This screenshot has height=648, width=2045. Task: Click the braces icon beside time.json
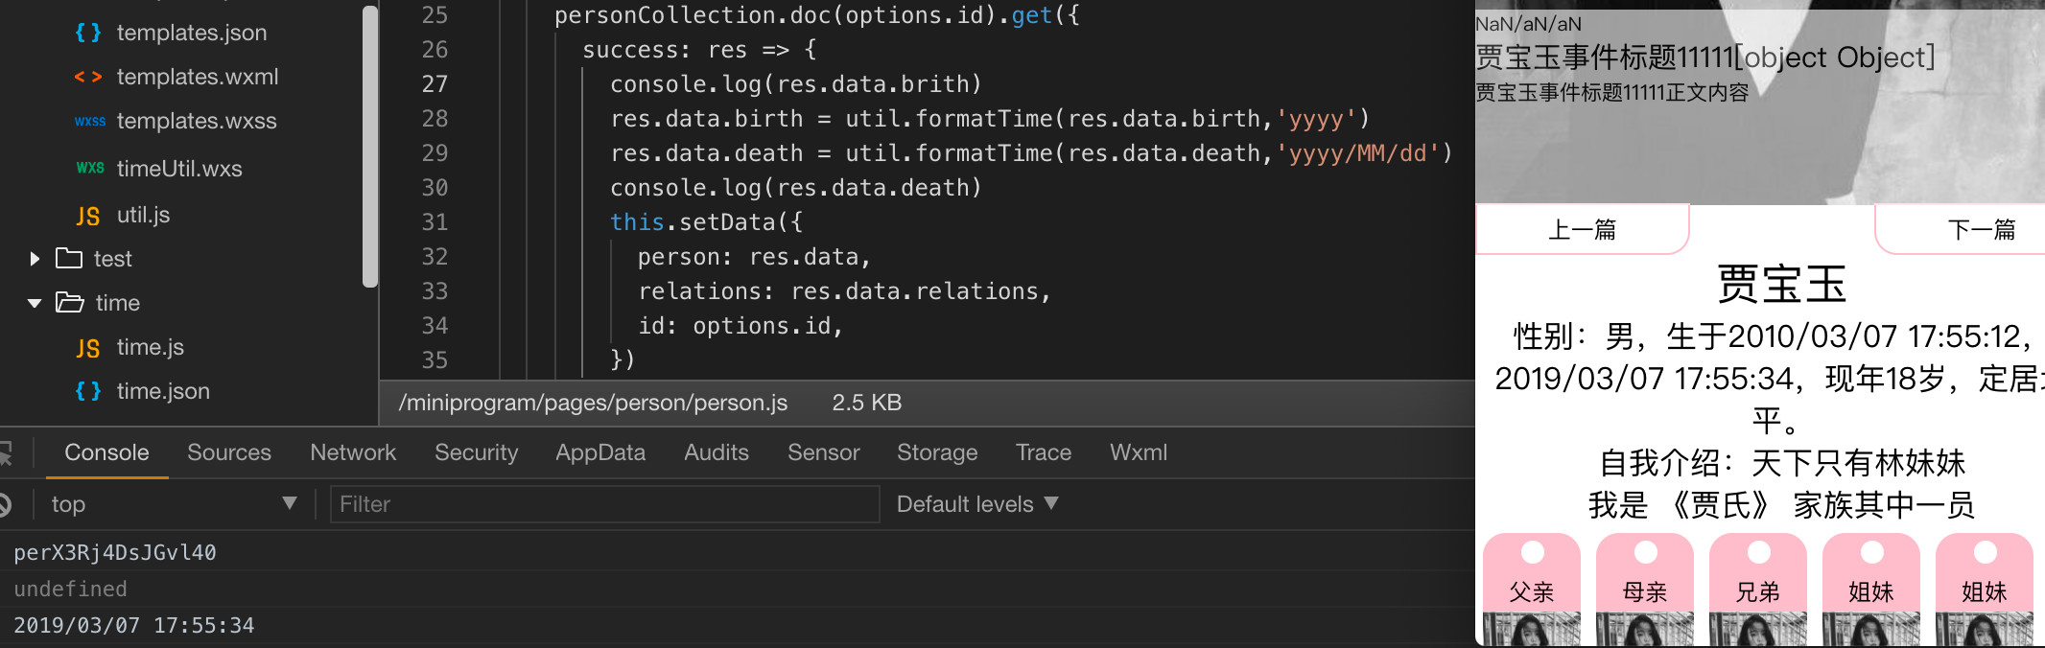pyautogui.click(x=88, y=391)
